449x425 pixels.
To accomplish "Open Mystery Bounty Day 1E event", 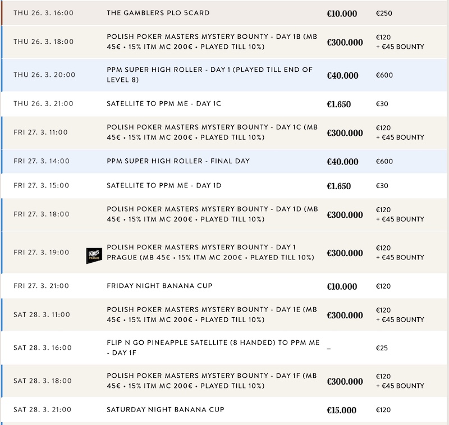I will 212,314.
